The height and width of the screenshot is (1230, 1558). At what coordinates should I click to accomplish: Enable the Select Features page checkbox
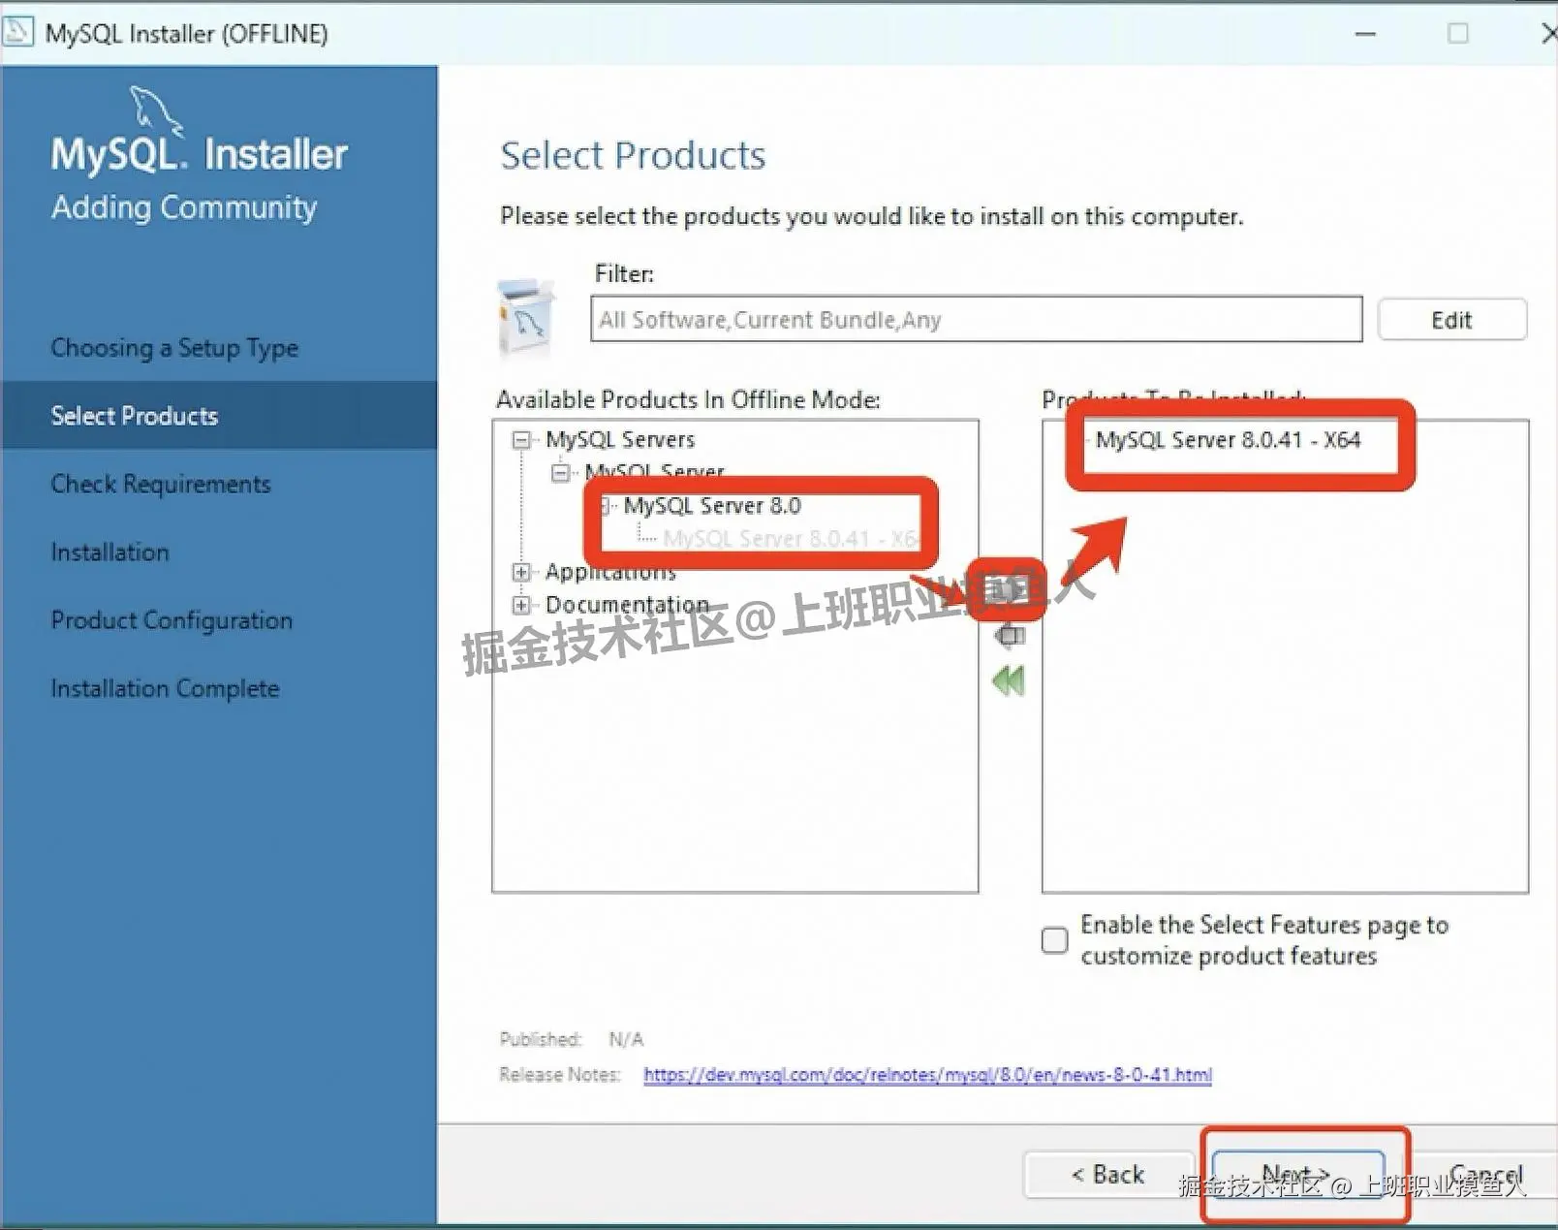(1053, 940)
